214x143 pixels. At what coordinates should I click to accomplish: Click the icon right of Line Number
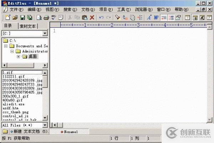(x=178, y=17)
